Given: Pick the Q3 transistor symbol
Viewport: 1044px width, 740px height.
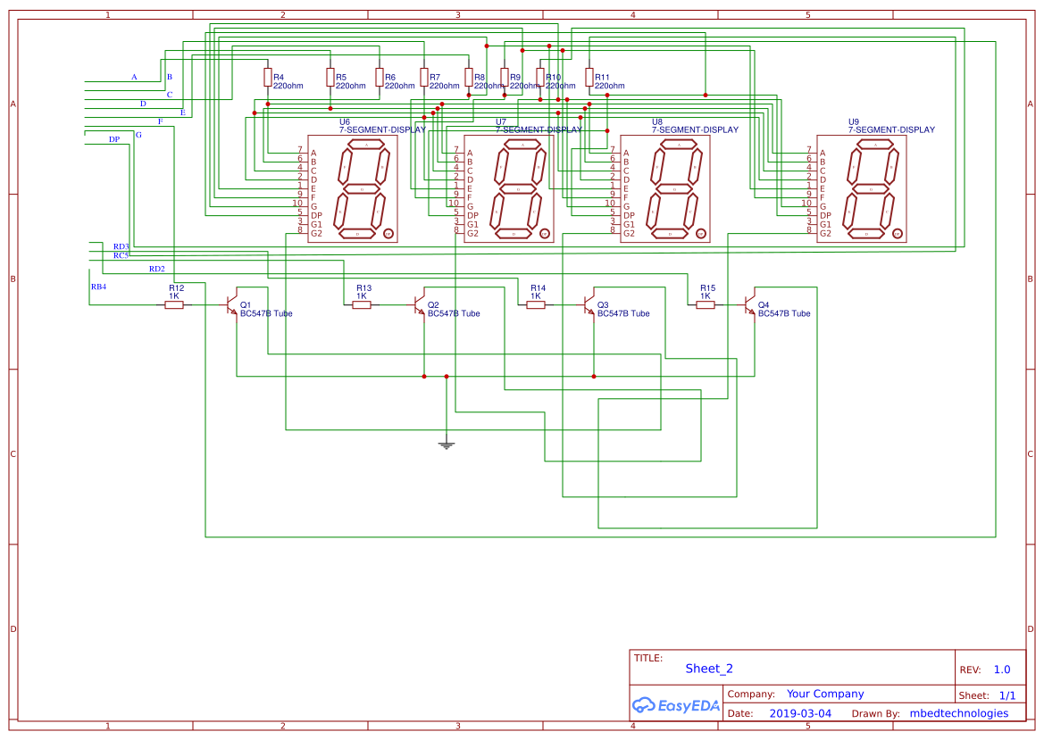Looking at the screenshot, I should coord(589,304).
